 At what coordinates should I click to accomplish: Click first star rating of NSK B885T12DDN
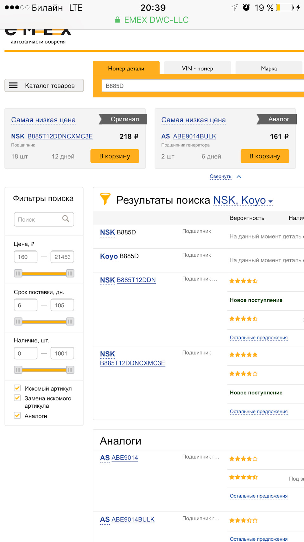pyautogui.click(x=243, y=281)
